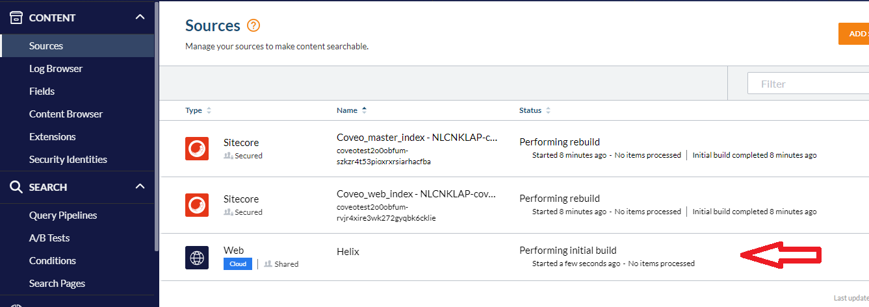Click the sidebar vertical scrollbar
869x307 pixels.
click(x=157, y=127)
